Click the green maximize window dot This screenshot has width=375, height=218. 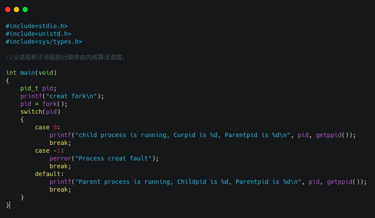(25, 10)
